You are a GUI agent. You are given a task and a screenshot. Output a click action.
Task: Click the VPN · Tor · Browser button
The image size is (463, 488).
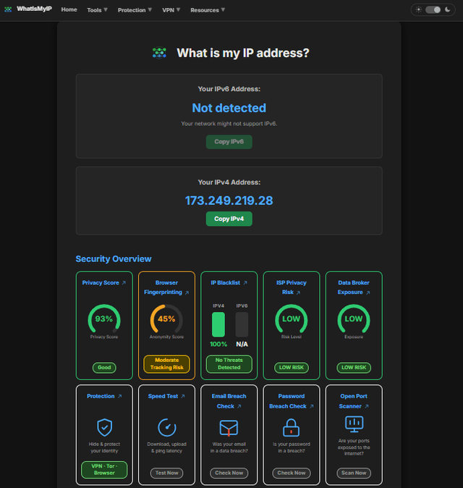tap(104, 470)
